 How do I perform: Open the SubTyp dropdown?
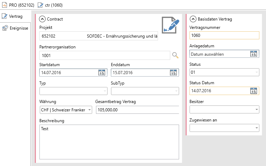click(176, 91)
